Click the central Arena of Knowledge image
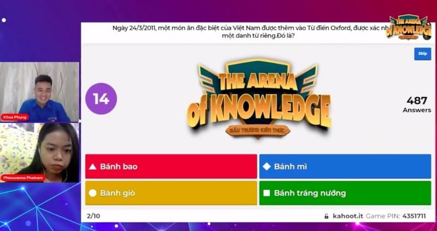Viewport: 437px width, 231px height. (259, 98)
